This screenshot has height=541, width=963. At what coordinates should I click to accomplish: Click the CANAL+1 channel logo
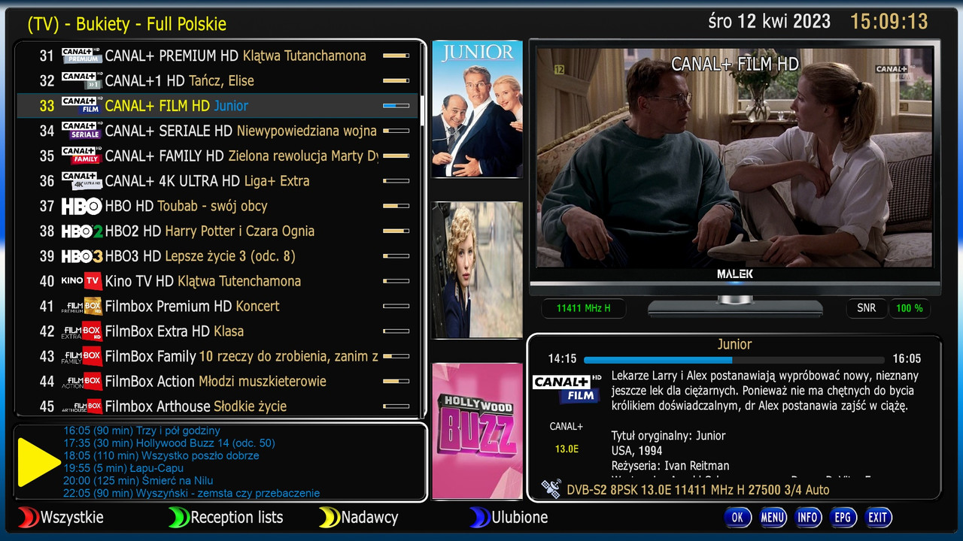pyautogui.click(x=81, y=80)
